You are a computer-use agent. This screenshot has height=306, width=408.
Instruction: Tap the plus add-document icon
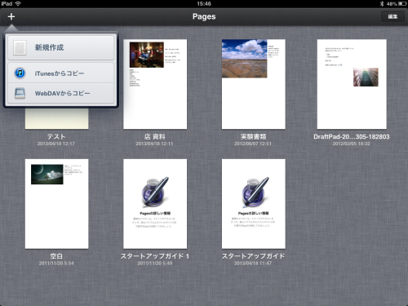(11, 16)
